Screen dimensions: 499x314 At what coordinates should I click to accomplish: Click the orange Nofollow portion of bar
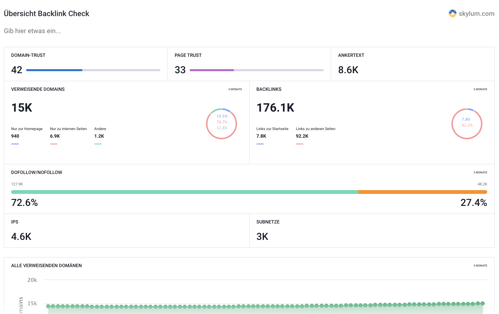[423, 192]
